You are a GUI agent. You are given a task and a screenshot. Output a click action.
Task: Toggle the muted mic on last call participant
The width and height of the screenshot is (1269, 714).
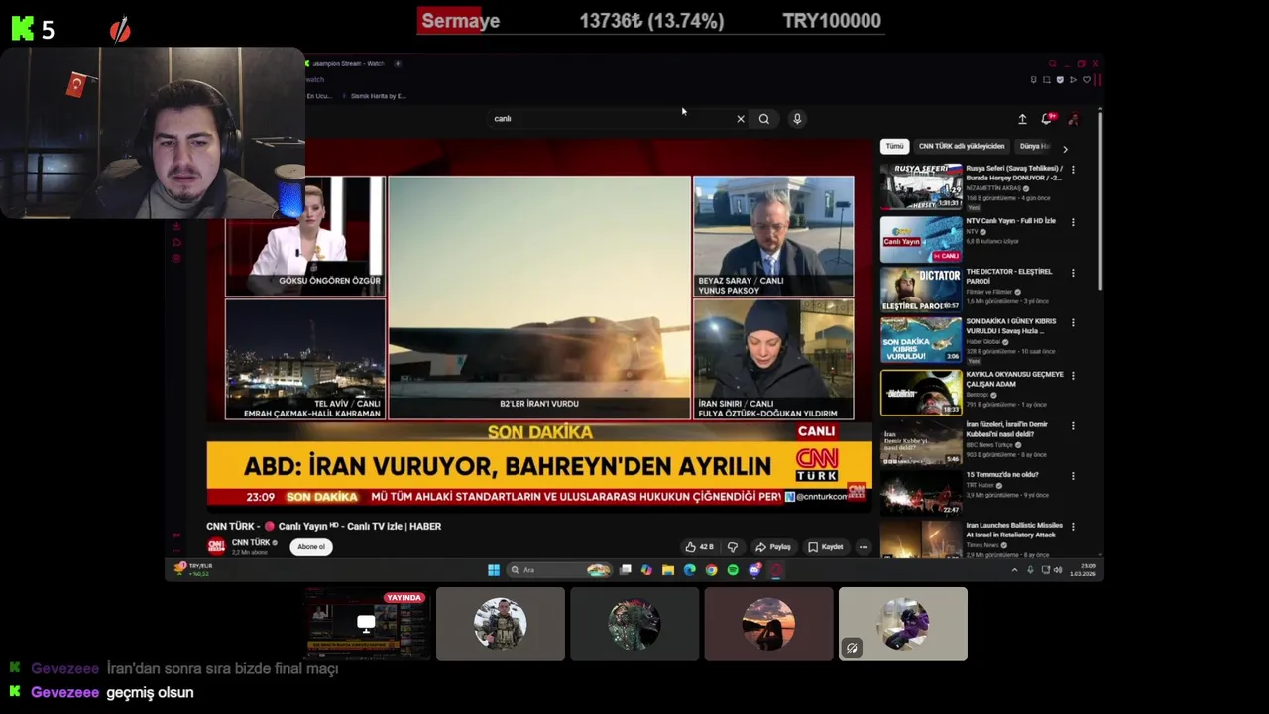(x=852, y=648)
